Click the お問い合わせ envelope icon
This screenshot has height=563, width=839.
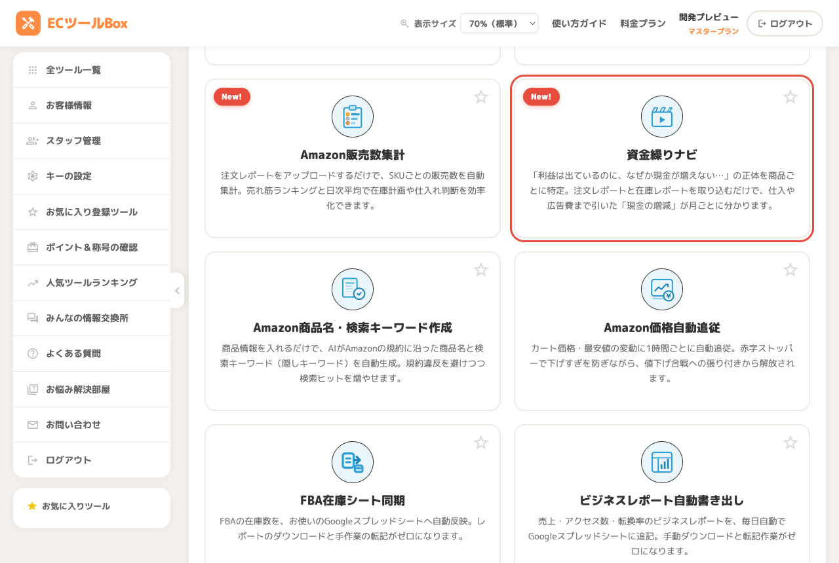point(33,425)
